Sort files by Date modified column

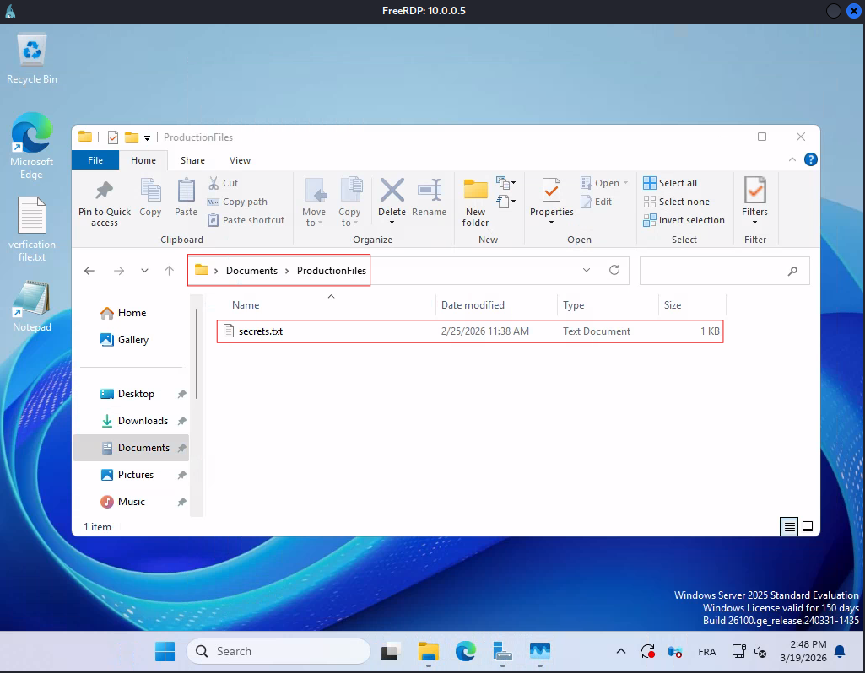[473, 305]
